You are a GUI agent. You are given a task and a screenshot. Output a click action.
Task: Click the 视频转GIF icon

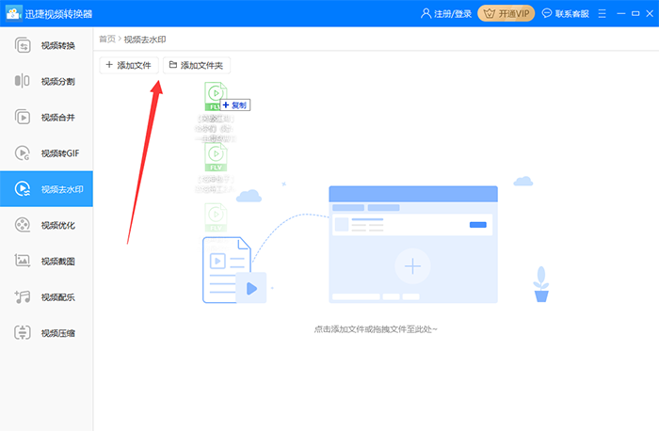click(x=23, y=152)
